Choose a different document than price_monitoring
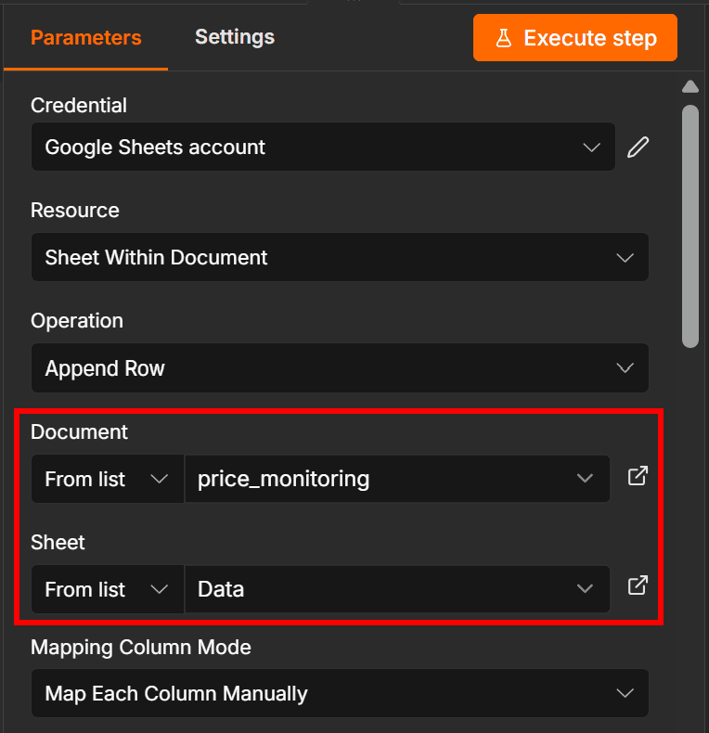The width and height of the screenshot is (709, 733). click(x=397, y=479)
